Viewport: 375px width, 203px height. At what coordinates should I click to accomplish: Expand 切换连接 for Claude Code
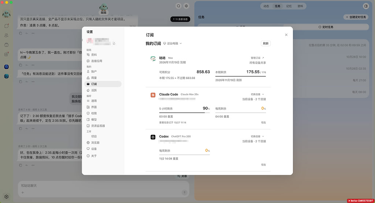(257, 94)
